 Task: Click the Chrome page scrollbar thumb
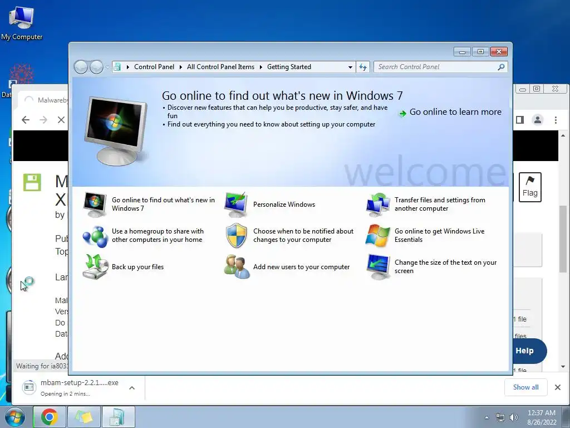click(563, 239)
